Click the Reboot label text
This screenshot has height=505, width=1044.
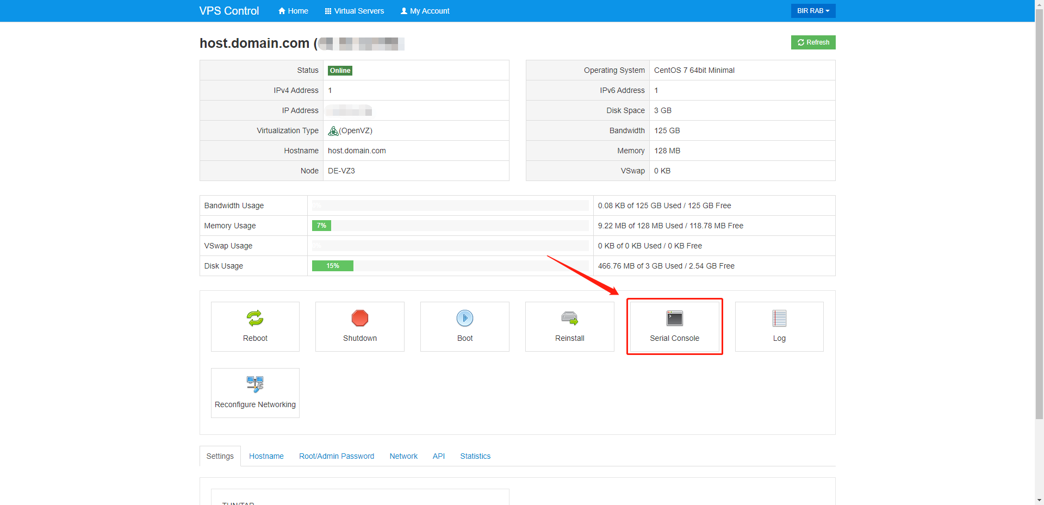point(255,338)
